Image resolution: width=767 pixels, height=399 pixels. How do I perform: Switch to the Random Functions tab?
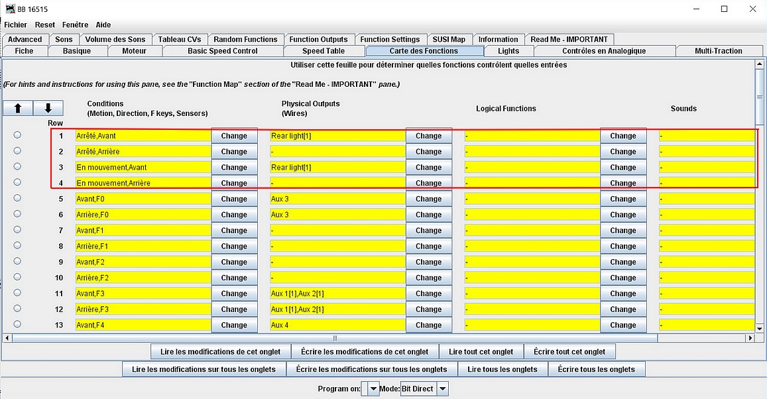tap(245, 40)
